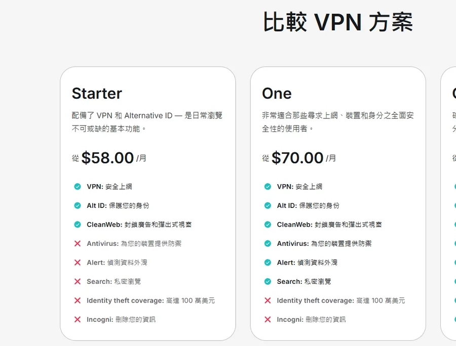
Task: Click the Starter plan description paragraph
Action: tap(147, 122)
